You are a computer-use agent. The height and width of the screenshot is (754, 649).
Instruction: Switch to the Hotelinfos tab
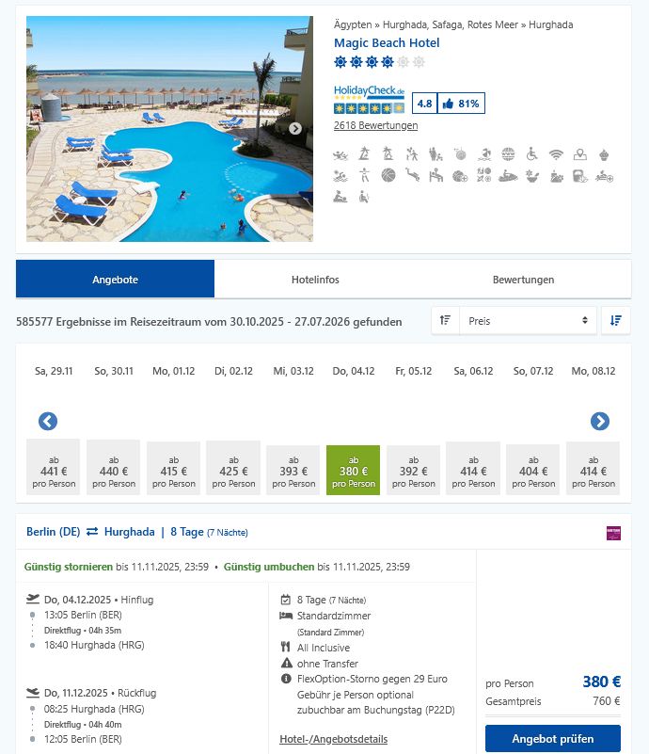(315, 280)
